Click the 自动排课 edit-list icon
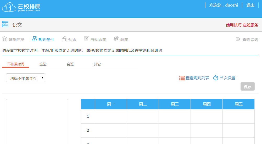 pos(86,39)
